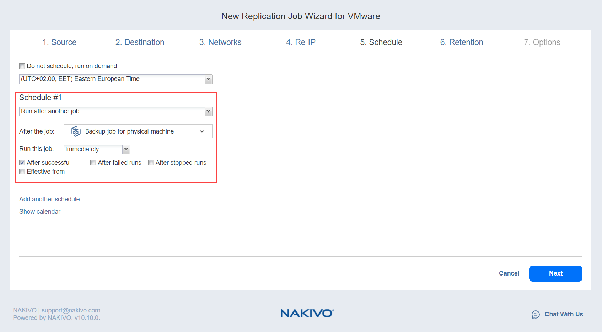
Task: Check the 'After failed runs' option
Action: point(93,163)
